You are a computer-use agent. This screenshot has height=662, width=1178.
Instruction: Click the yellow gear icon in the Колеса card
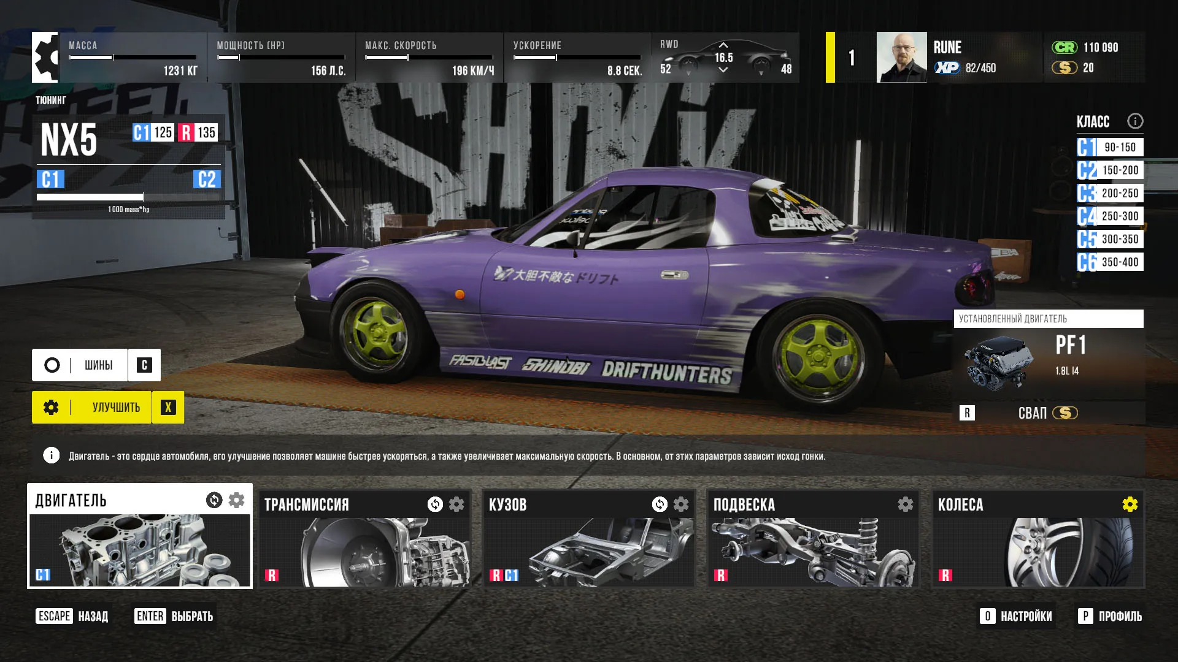(1130, 504)
